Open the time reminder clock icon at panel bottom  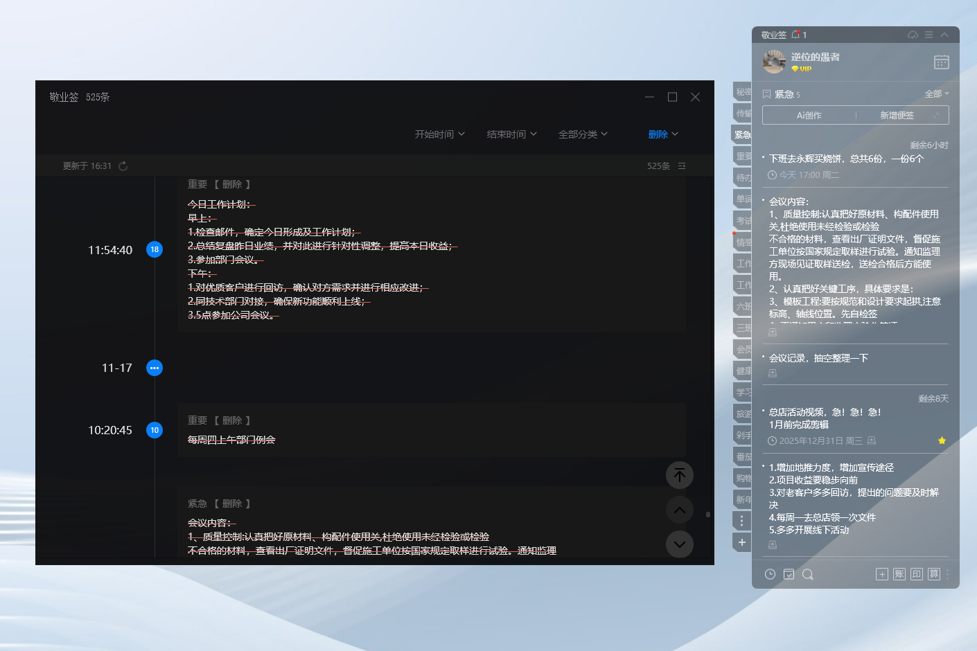coord(769,574)
